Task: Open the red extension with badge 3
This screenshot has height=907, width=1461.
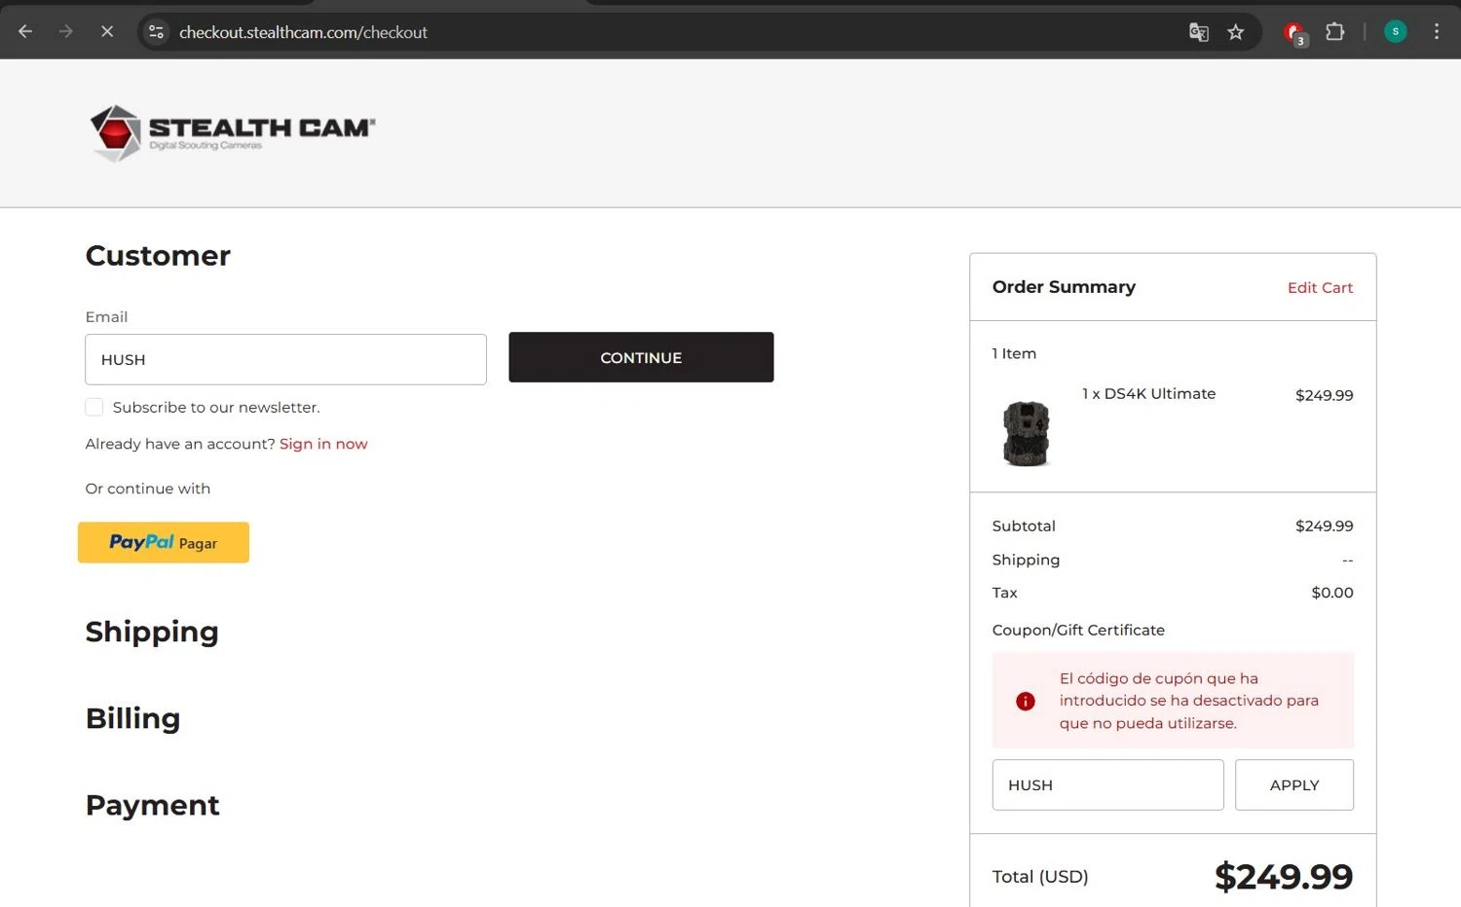Action: 1294,34
